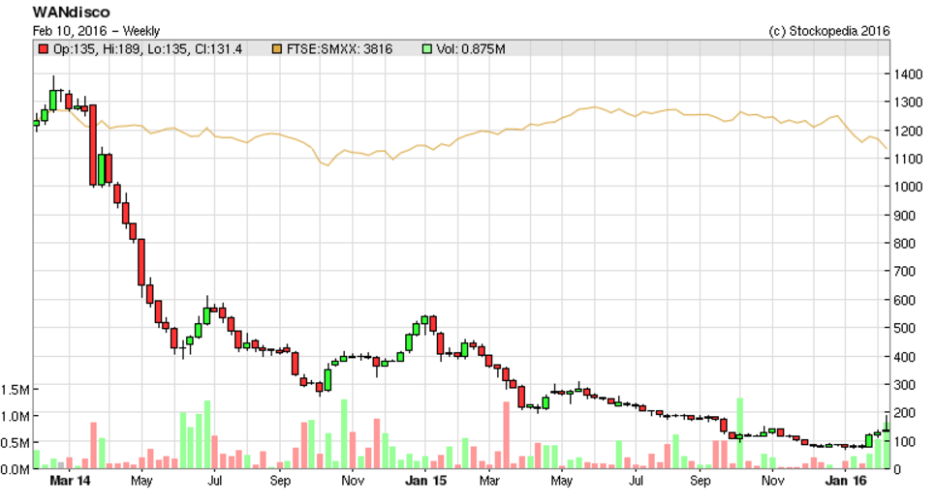Click the 'Nov' label just before Jan 16
The image size is (935, 503).
771,481
